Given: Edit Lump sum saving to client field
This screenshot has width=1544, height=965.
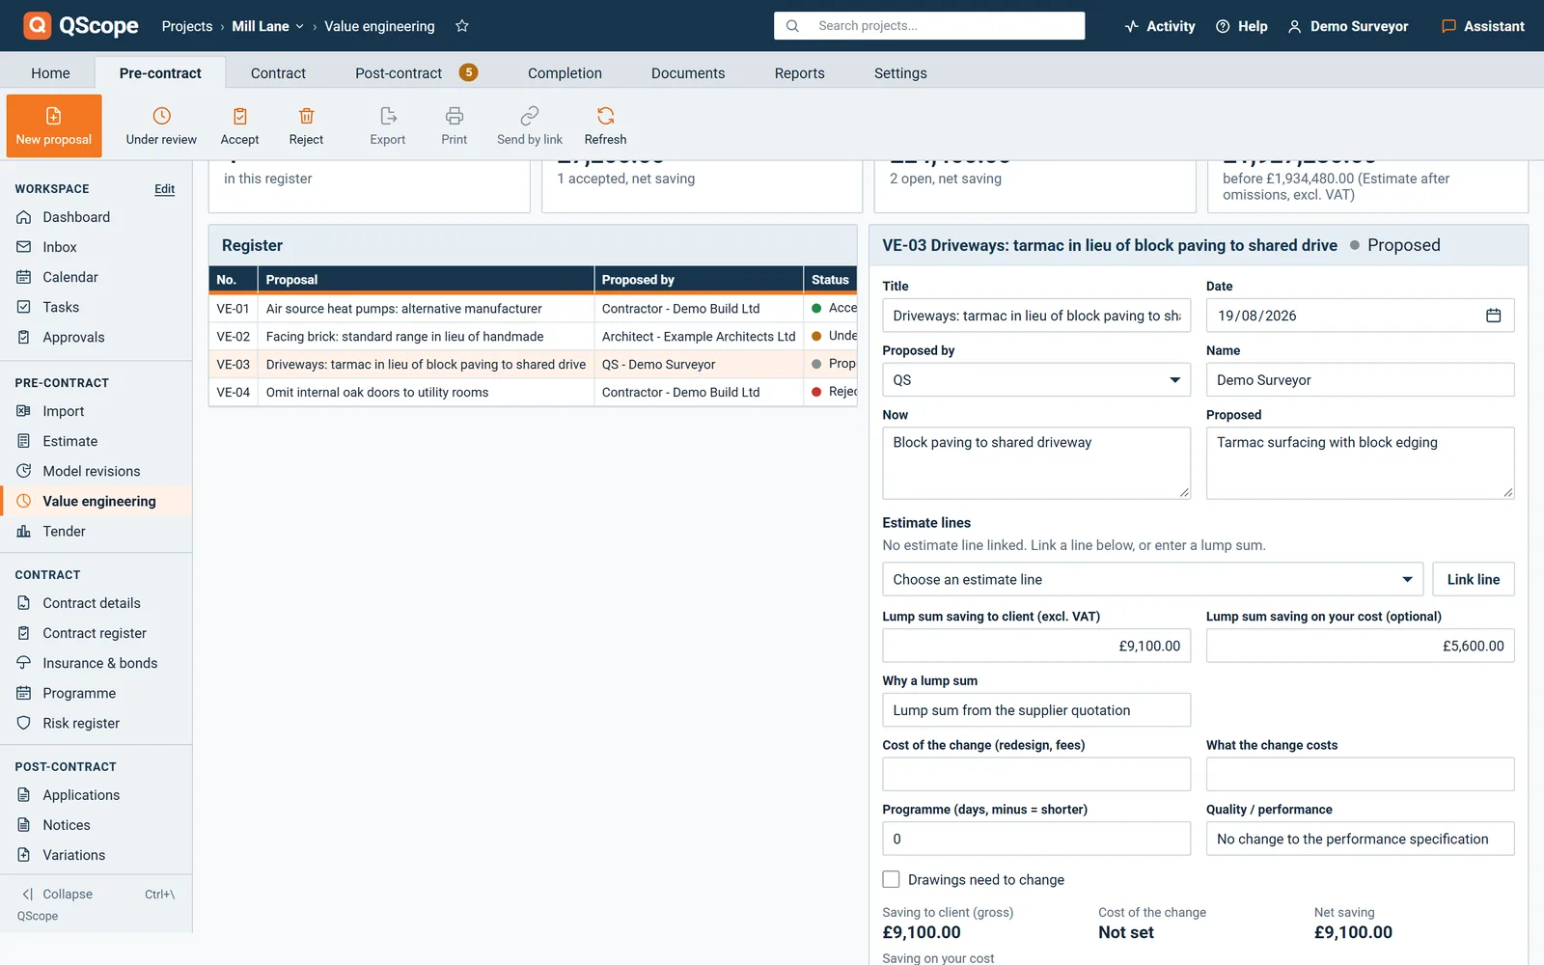Looking at the screenshot, I should [x=1035, y=646].
